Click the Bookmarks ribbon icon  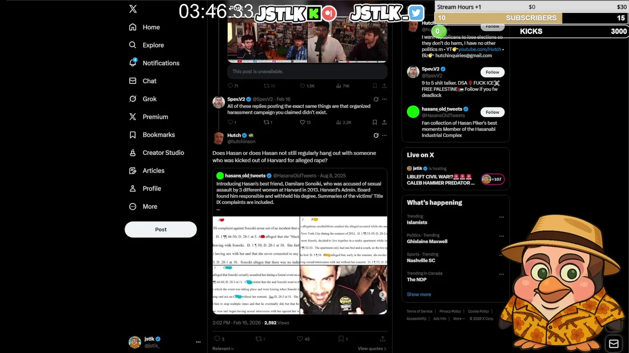[133, 135]
